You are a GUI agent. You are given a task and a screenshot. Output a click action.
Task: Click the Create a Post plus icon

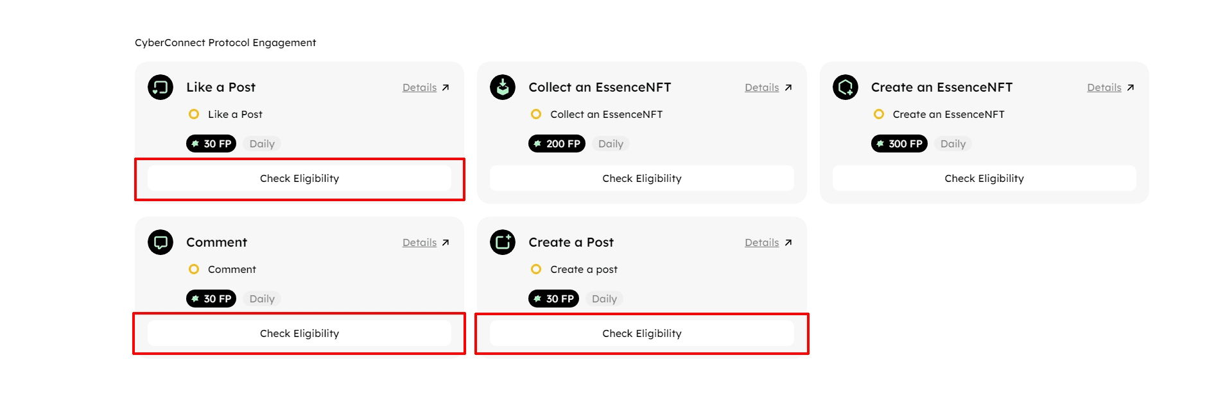coord(503,242)
